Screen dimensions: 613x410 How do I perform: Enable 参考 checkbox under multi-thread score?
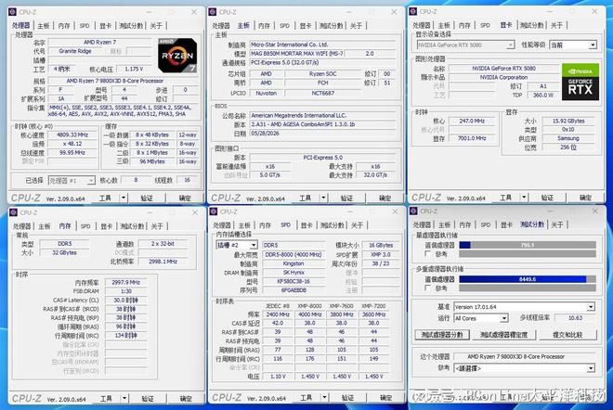point(427,288)
